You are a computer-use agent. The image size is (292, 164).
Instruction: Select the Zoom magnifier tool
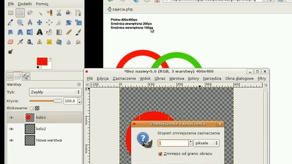click(20, 22)
